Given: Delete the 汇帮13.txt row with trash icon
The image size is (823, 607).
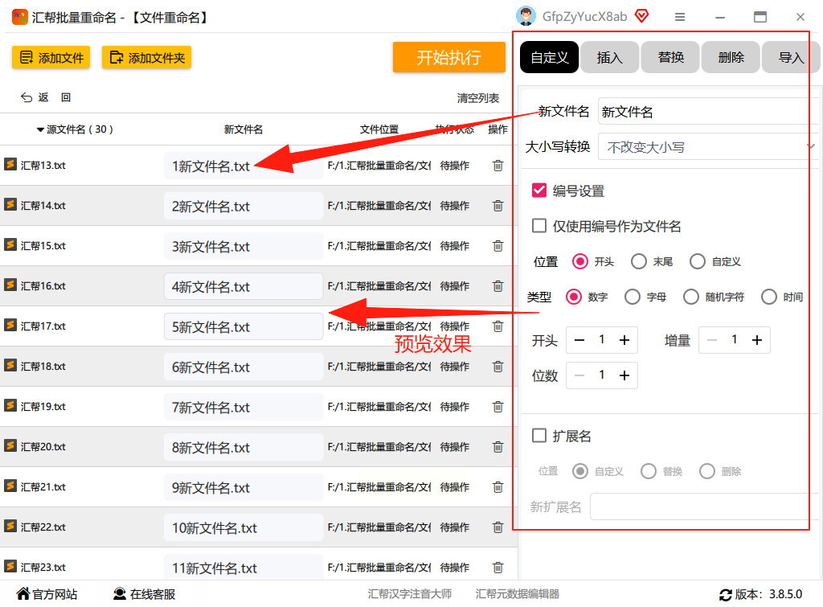Looking at the screenshot, I should [497, 166].
